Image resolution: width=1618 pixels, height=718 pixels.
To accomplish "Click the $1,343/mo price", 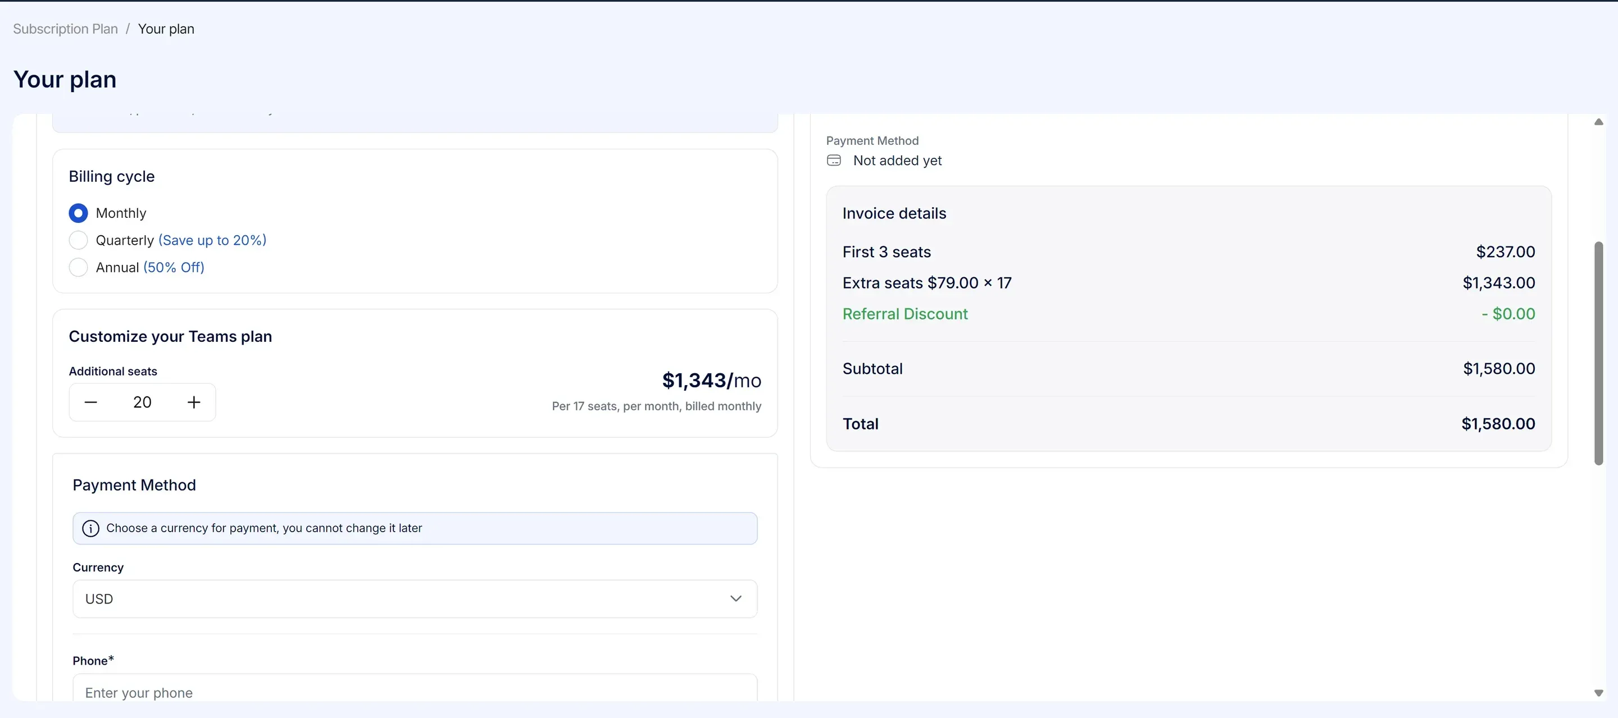I will coord(711,381).
